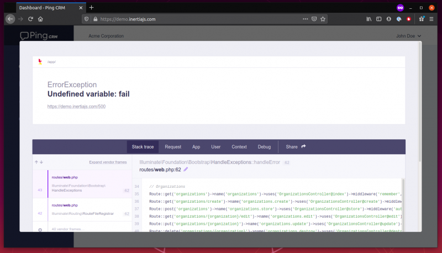
Task: Click Acme Corporation header text
Action: 106,36
